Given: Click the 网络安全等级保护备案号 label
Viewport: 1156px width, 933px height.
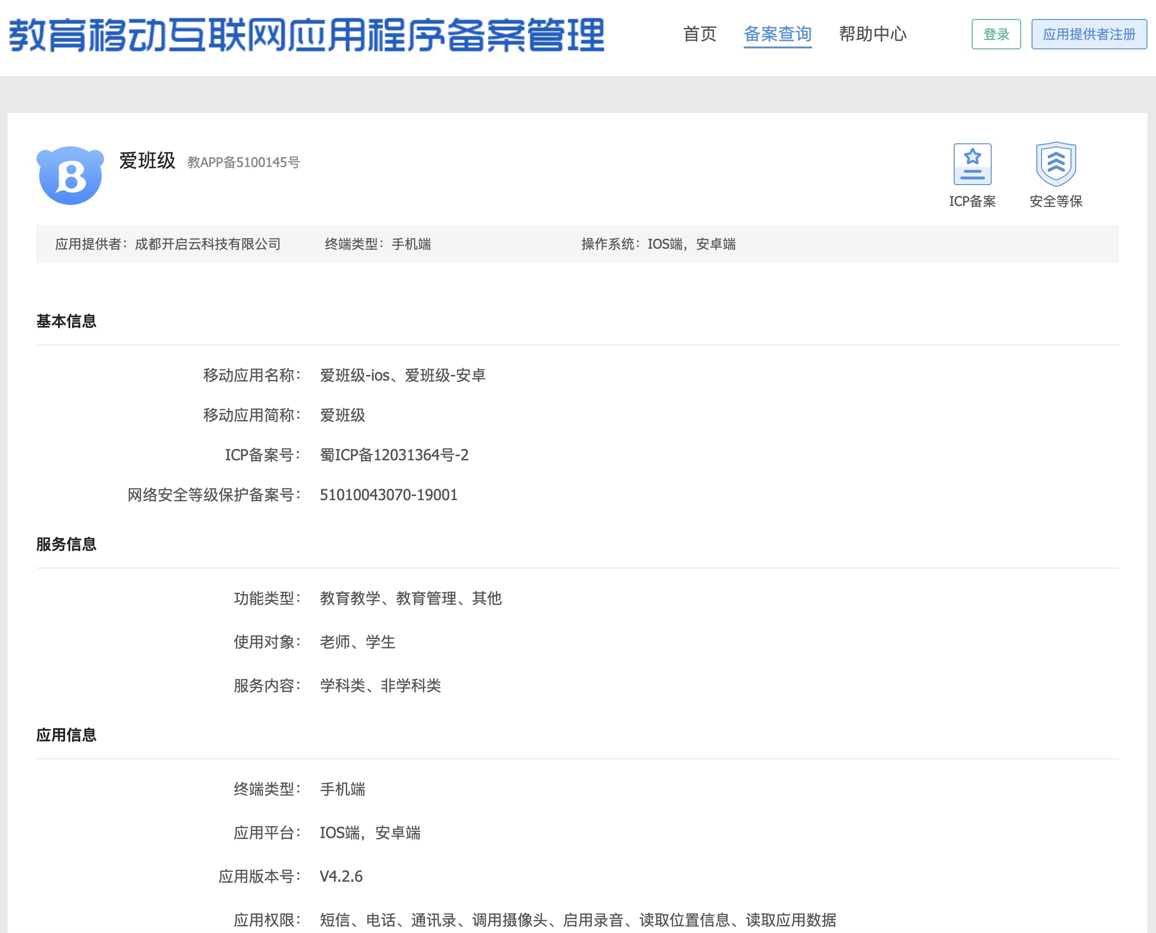Looking at the screenshot, I should point(214,494).
